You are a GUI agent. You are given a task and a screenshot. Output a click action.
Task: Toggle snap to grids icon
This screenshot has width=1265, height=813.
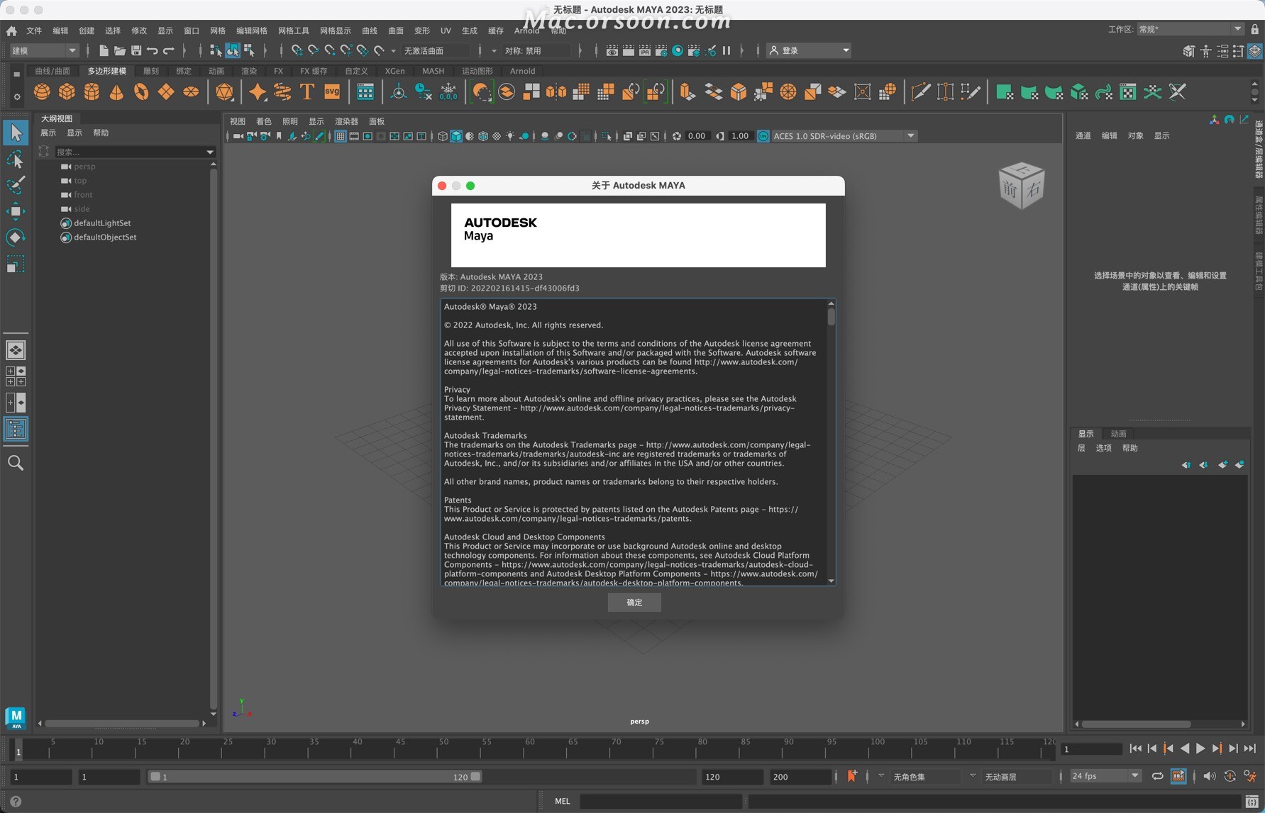pyautogui.click(x=297, y=50)
